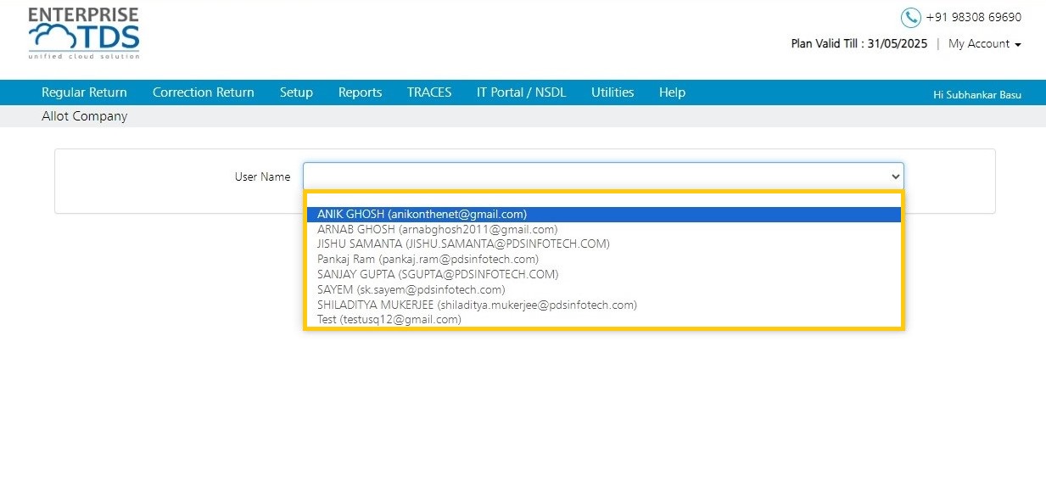Viewport: 1046px width, 504px height.
Task: Click the phone icon beside contact number
Action: pyautogui.click(x=910, y=17)
